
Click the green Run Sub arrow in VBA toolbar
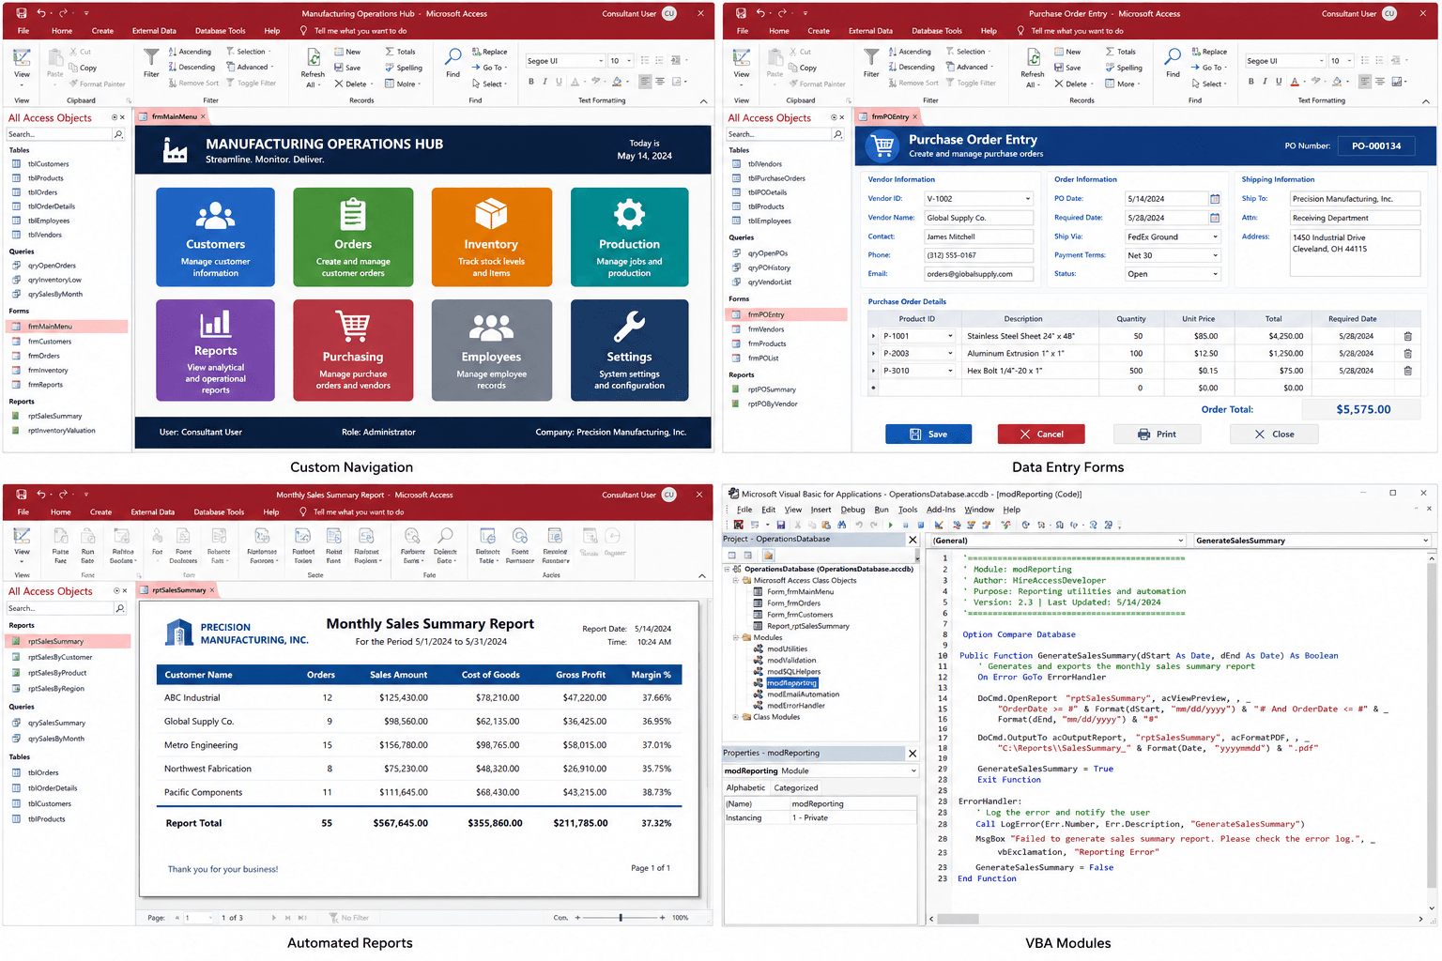[890, 526]
